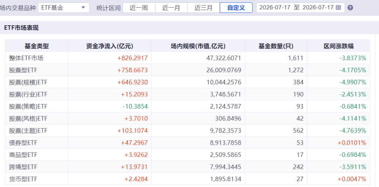Click the net inflow value +646.9230
379x187 pixels.
pyautogui.click(x=132, y=82)
